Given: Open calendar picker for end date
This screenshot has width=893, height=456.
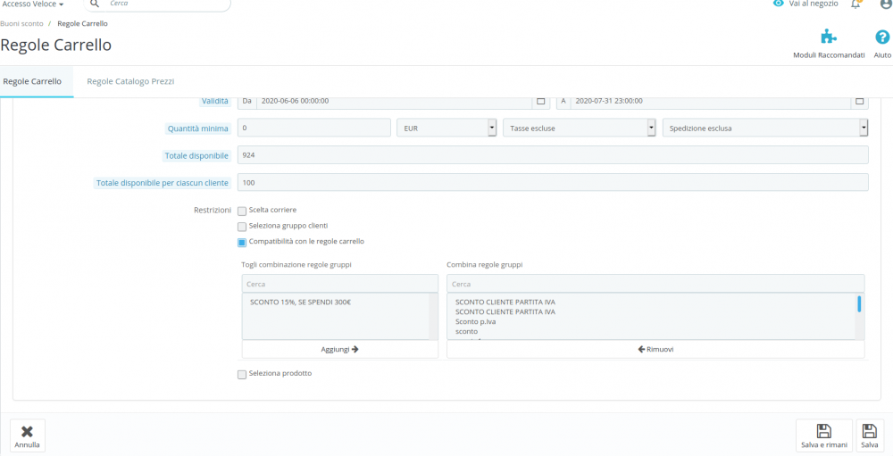Looking at the screenshot, I should tap(859, 101).
